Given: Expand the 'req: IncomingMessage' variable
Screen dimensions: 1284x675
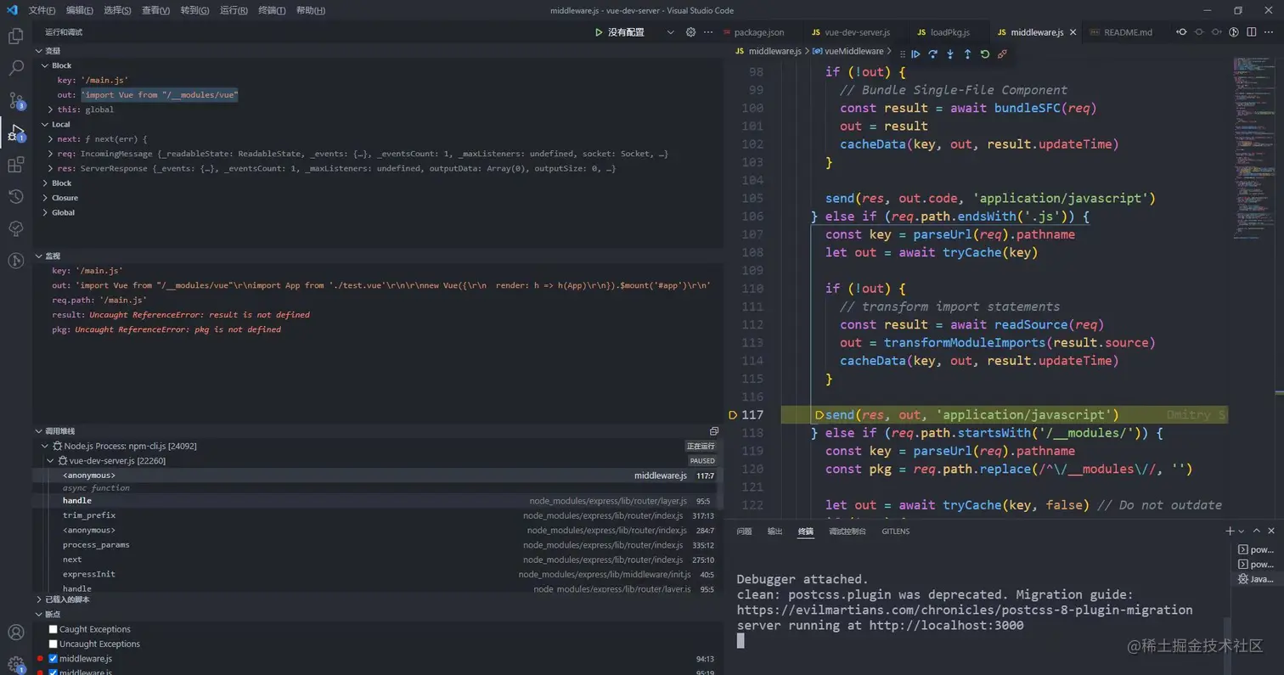Looking at the screenshot, I should point(51,154).
